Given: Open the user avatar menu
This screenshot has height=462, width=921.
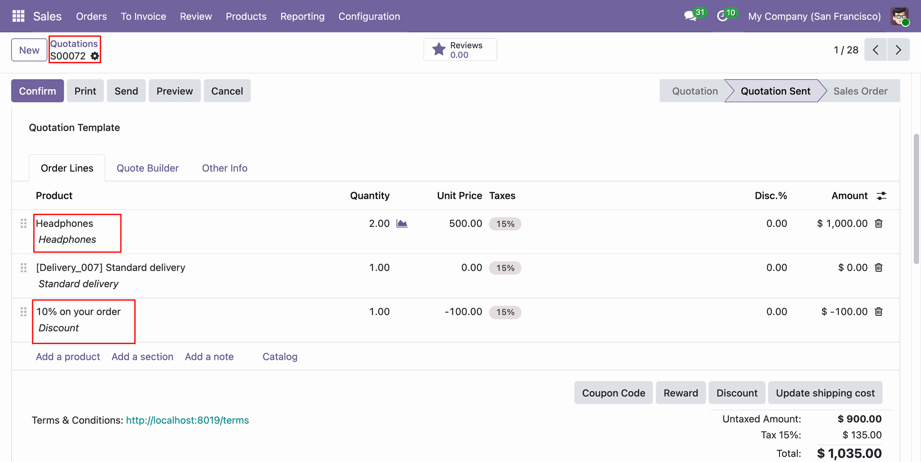Looking at the screenshot, I should pos(899,16).
